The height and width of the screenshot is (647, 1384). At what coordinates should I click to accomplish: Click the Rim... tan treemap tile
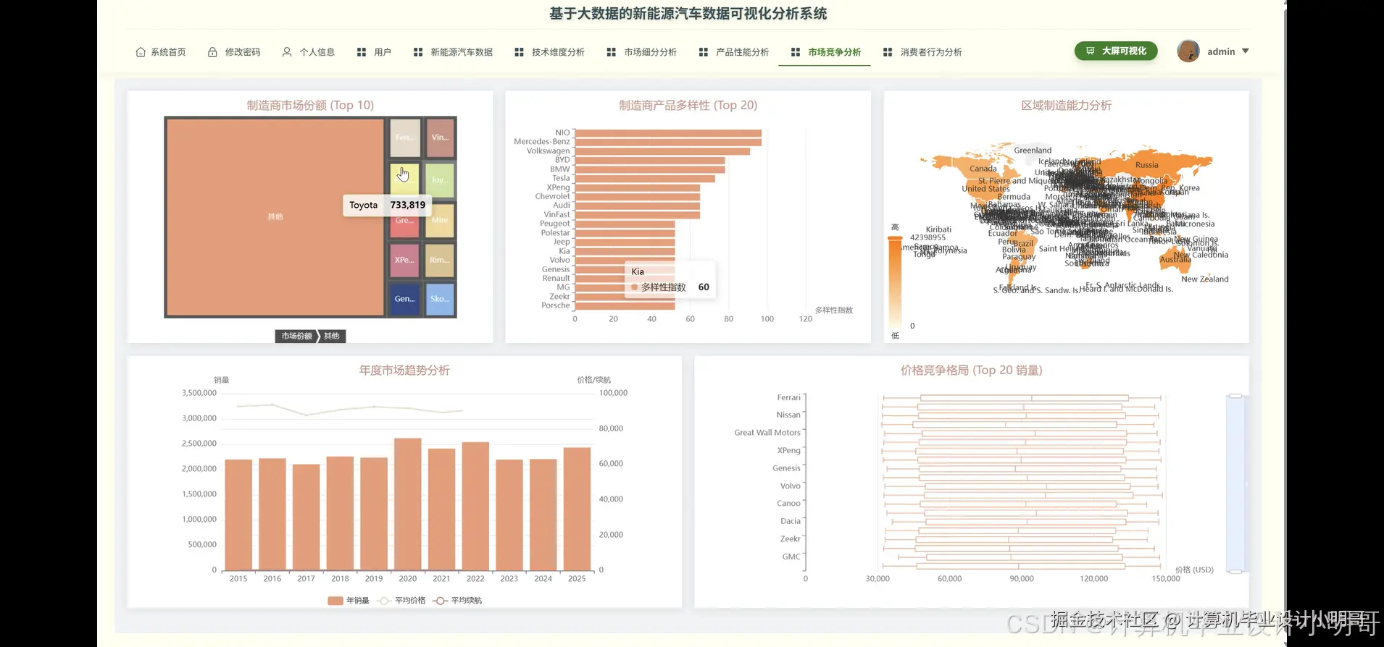[440, 261]
